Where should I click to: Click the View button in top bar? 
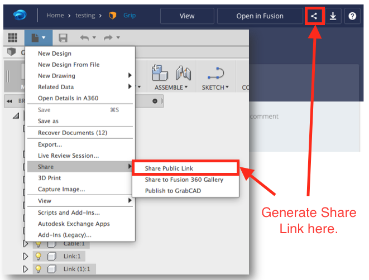(187, 16)
